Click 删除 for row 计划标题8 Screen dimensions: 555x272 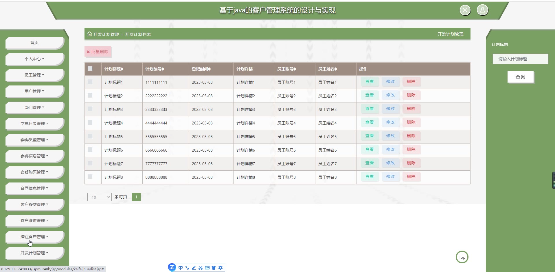point(411,177)
